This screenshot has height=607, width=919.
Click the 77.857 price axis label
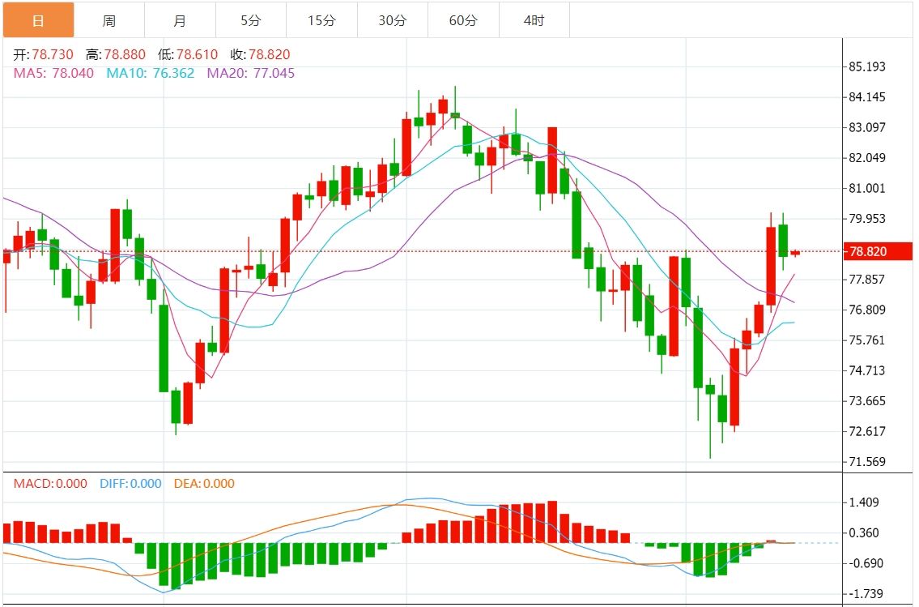867,279
